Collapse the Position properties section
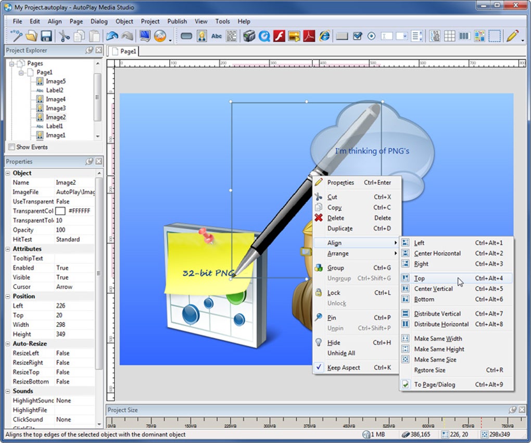531x443 pixels. [8, 297]
